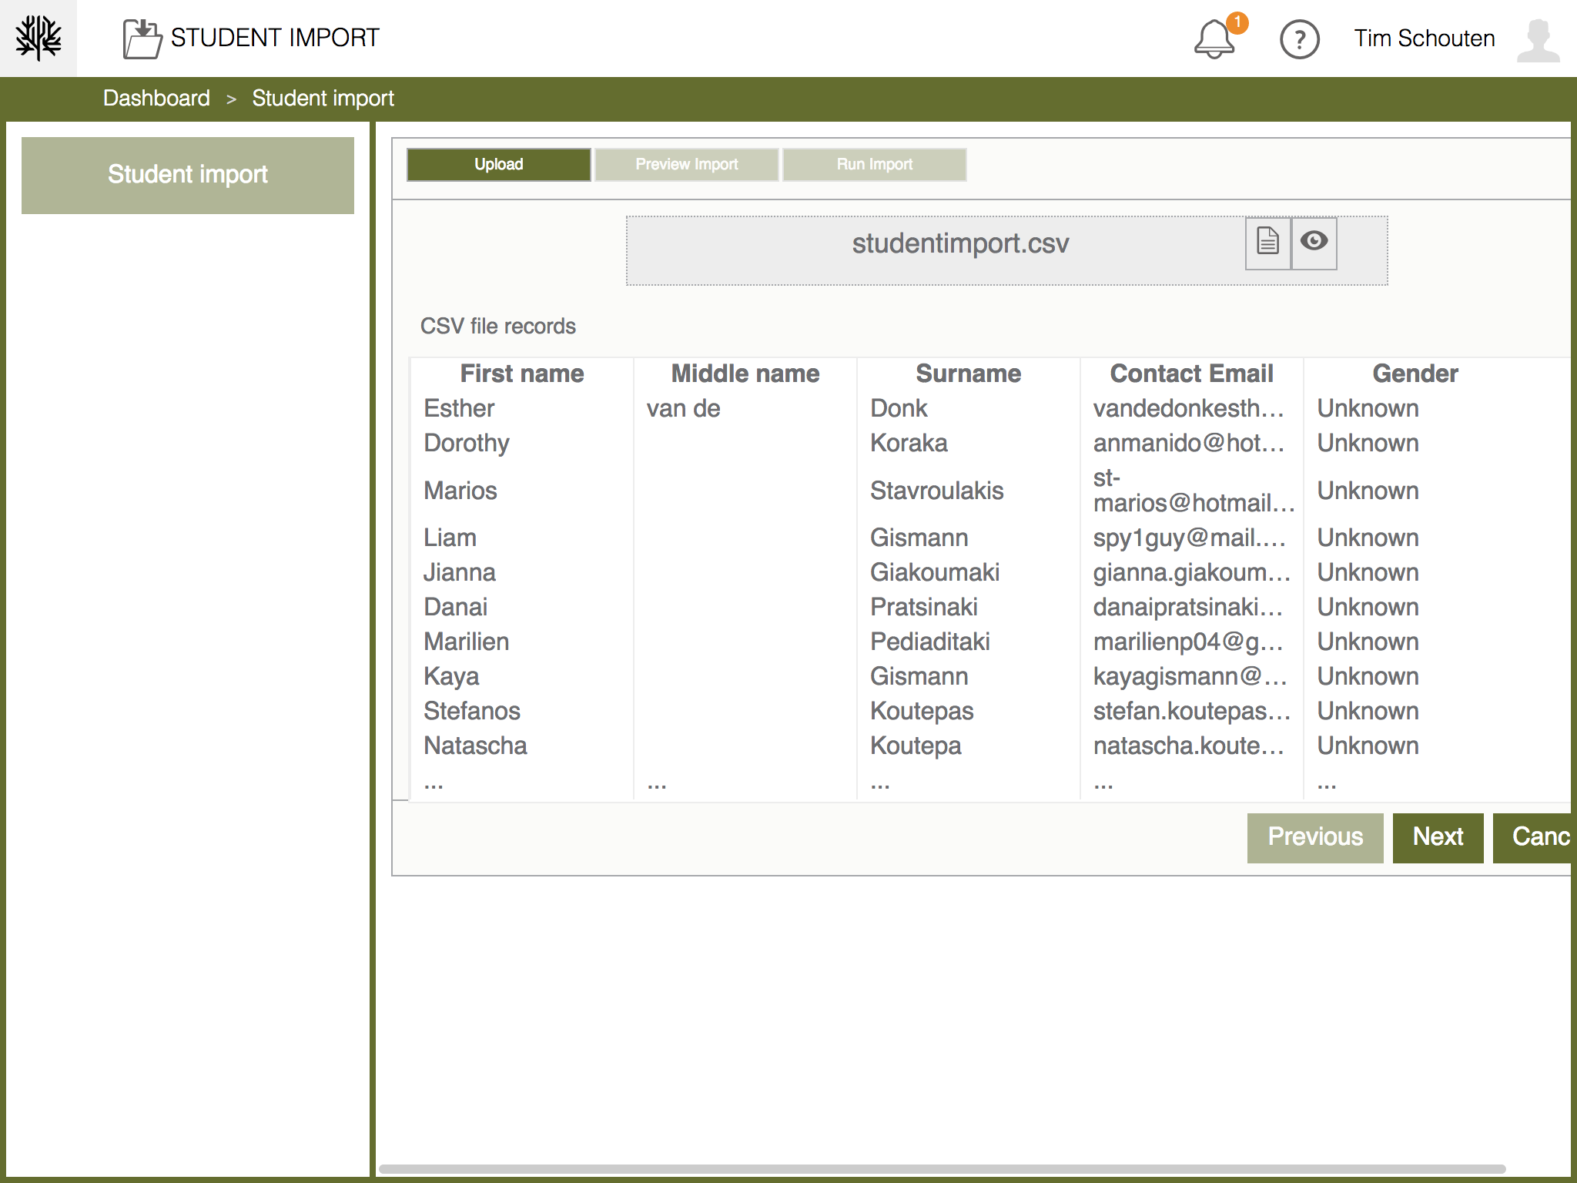This screenshot has width=1577, height=1183.
Task: Go to the Dashboard breadcrumb link
Action: coord(156,99)
